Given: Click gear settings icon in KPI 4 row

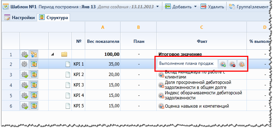Looking at the screenshot, I should tap(25, 95).
